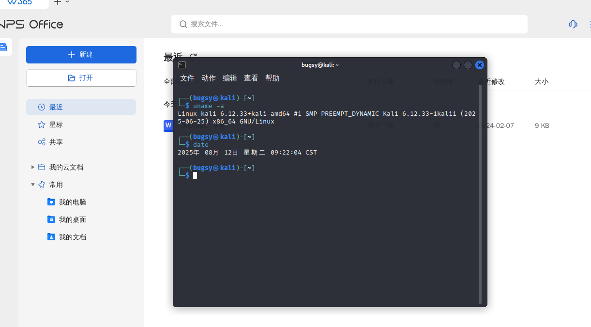Open 我的桌面 under 常用
Viewport: 591px width, 327px height.
(x=73, y=219)
